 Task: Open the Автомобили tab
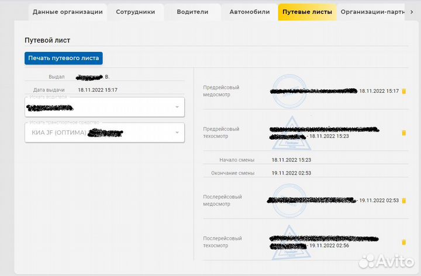[250, 12]
